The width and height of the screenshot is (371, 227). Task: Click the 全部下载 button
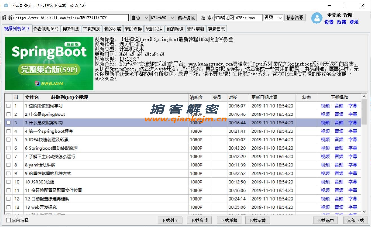(355, 220)
